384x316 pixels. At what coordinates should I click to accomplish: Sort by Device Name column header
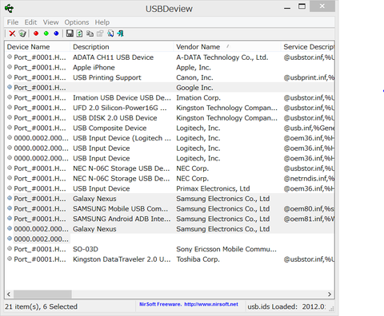[x=38, y=47]
